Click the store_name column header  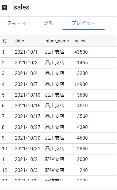tap(57, 41)
